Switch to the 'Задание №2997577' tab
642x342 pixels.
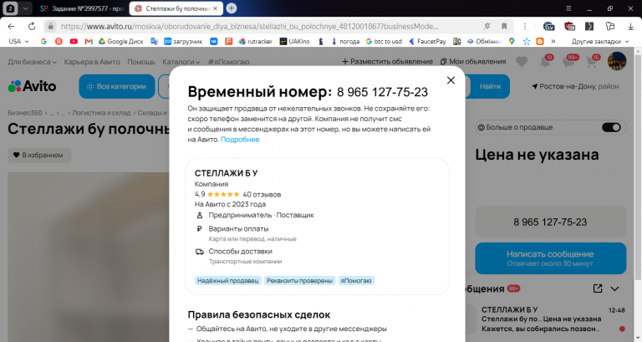pos(82,8)
